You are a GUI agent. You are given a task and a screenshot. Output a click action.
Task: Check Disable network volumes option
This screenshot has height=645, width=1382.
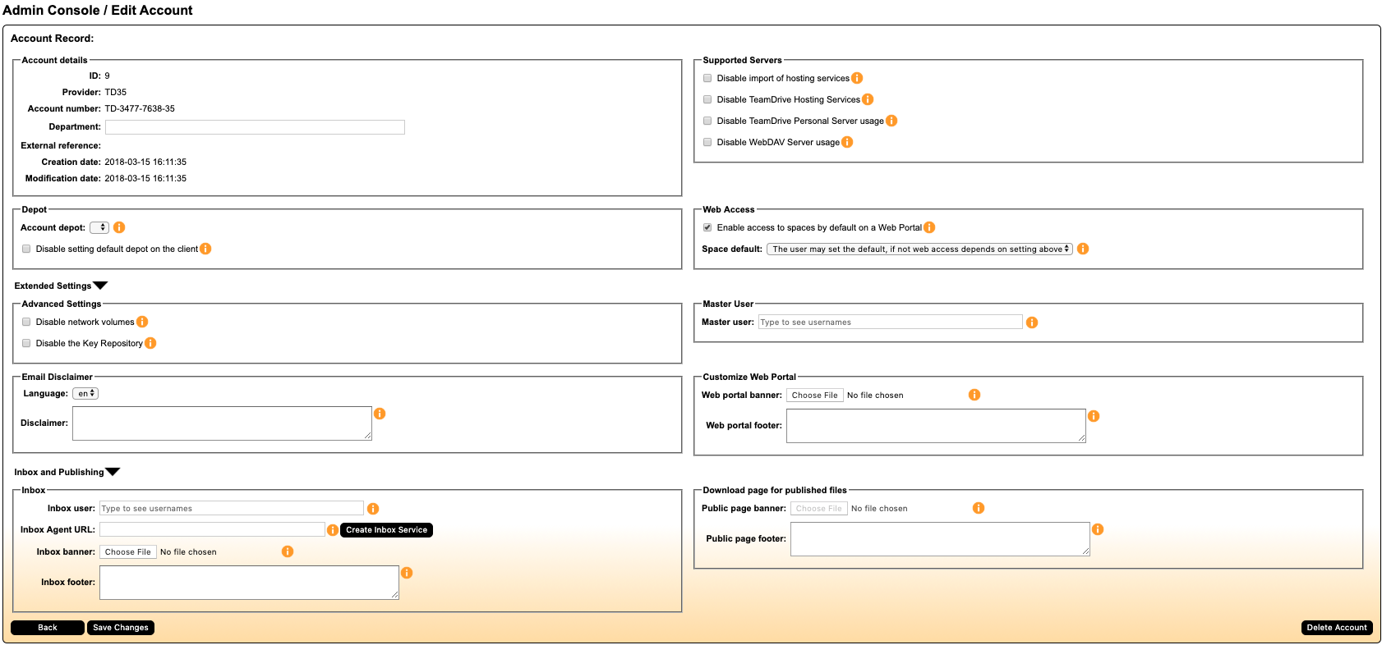pos(26,322)
